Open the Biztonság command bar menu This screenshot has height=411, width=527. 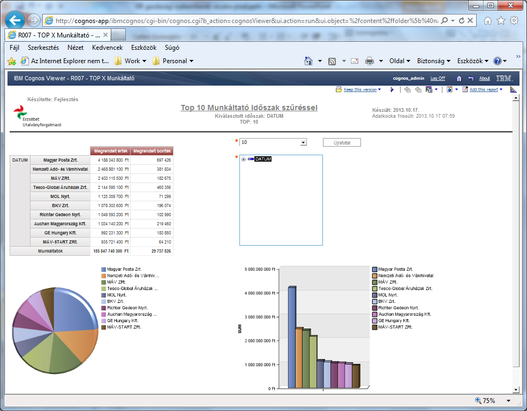click(434, 61)
